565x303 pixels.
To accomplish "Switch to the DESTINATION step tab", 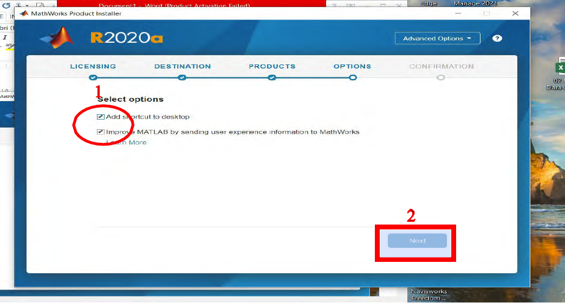I will pyautogui.click(x=183, y=67).
